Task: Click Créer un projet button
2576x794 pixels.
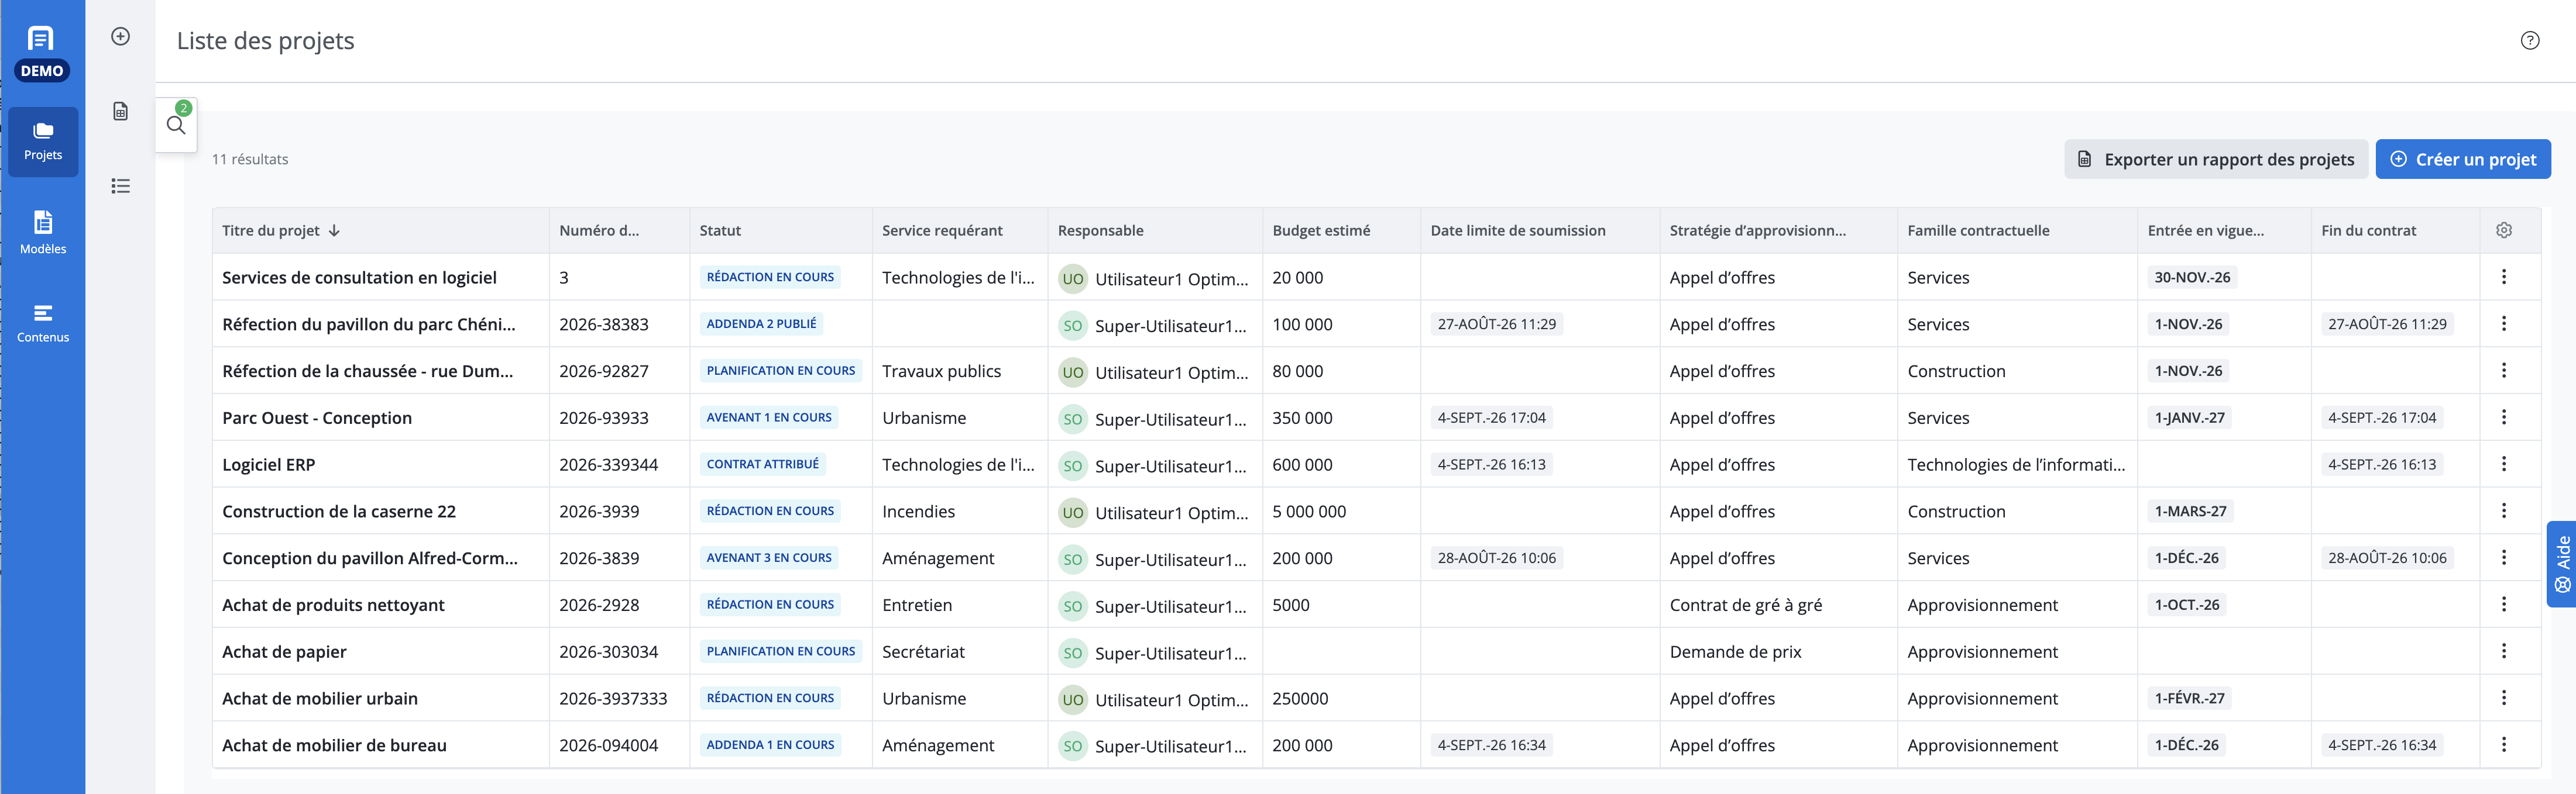Action: coord(2462,160)
